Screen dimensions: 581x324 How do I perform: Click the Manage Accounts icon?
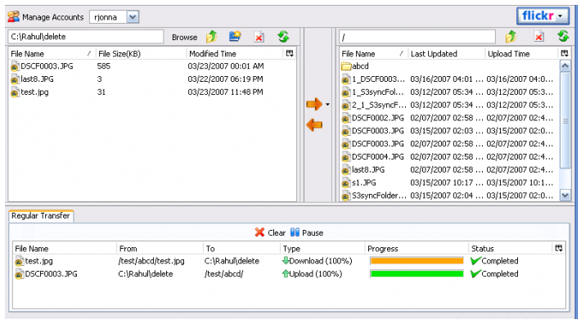coord(13,16)
